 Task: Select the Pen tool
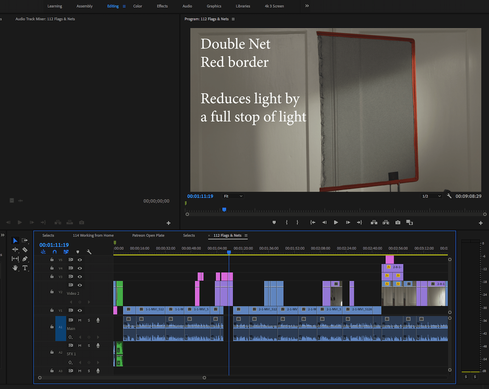pyautogui.click(x=25, y=258)
